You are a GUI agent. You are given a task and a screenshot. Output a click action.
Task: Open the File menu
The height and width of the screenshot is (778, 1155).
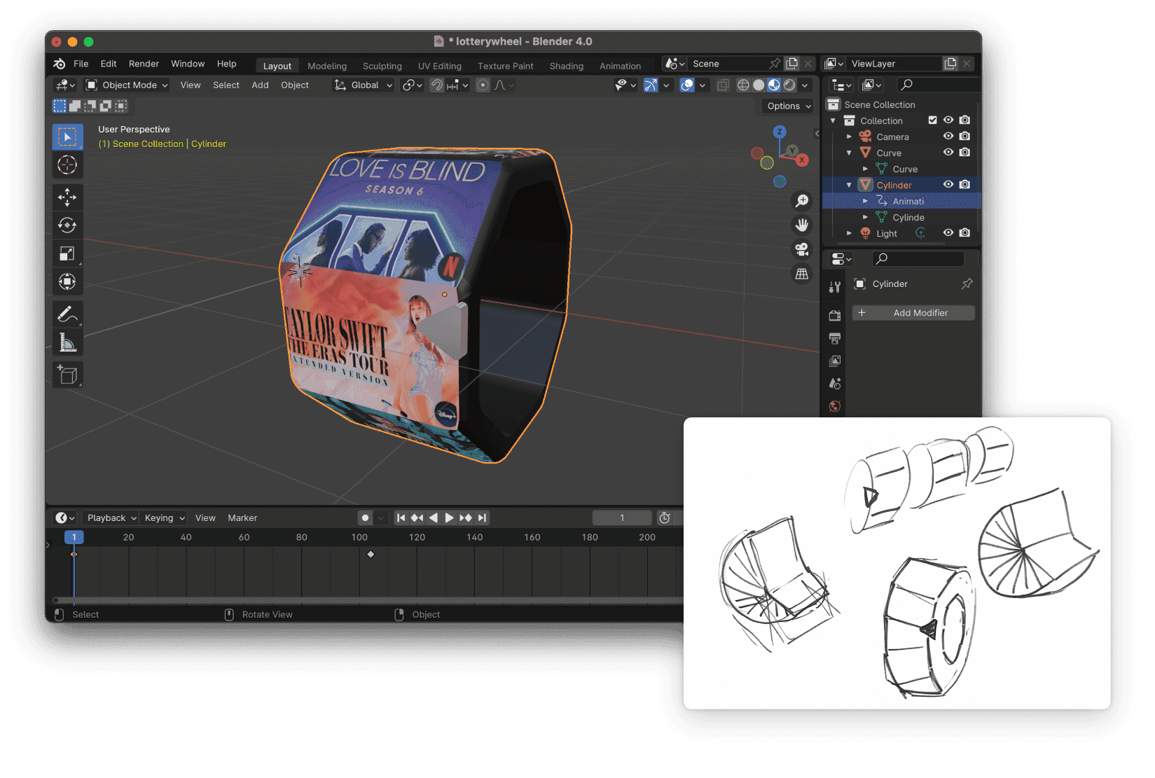81,64
